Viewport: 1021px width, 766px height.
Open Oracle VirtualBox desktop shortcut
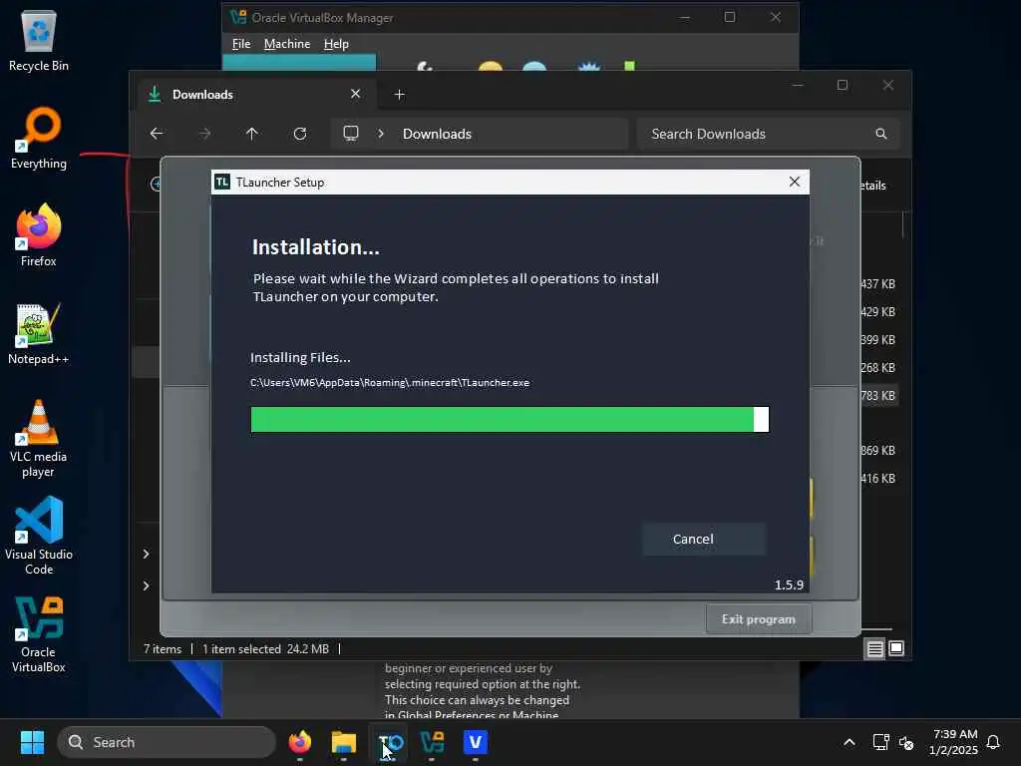[39, 633]
